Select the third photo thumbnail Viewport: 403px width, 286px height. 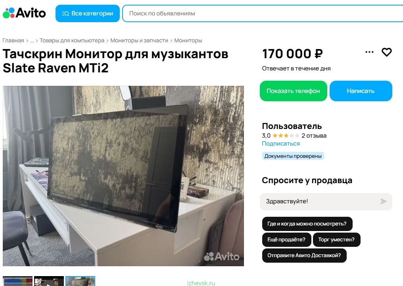[80, 281]
